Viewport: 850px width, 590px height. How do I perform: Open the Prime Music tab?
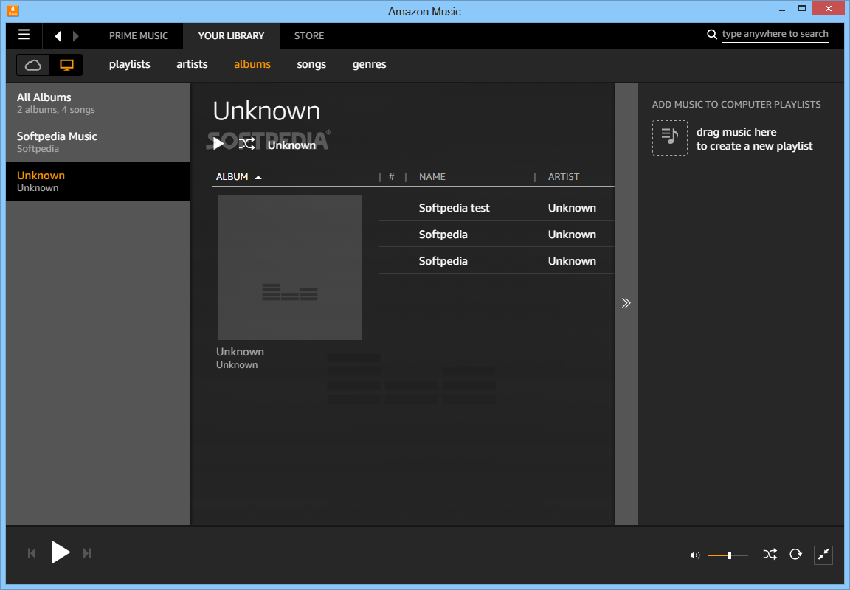pyautogui.click(x=139, y=35)
